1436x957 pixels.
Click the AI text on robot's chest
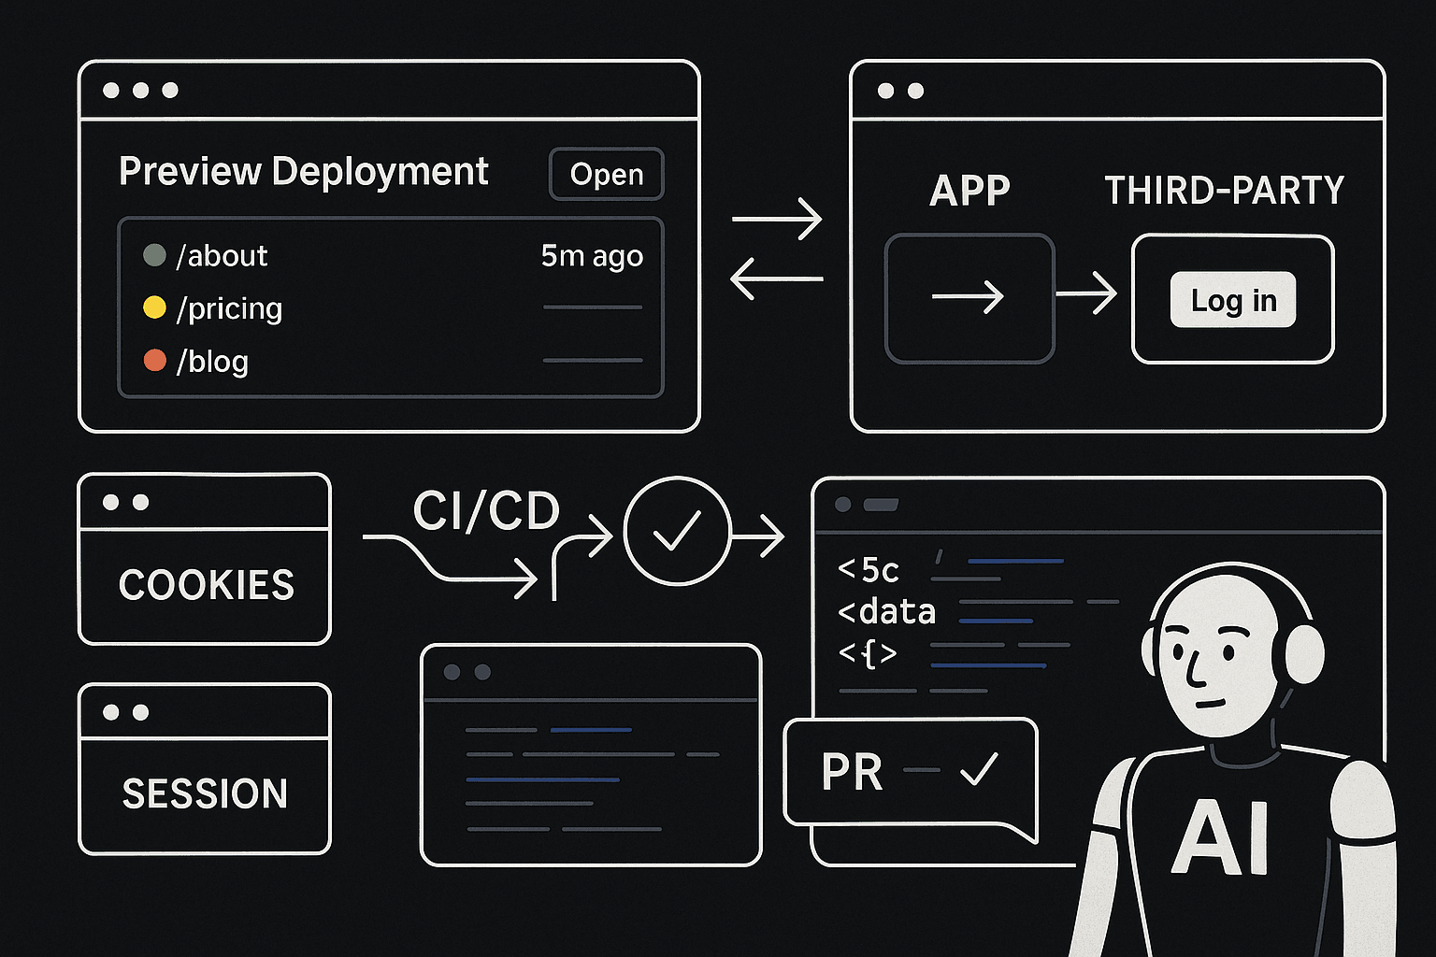tap(1221, 839)
